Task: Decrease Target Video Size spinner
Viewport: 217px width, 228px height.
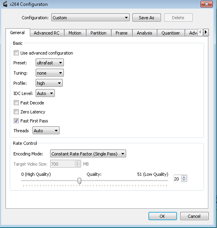Action: point(78,165)
